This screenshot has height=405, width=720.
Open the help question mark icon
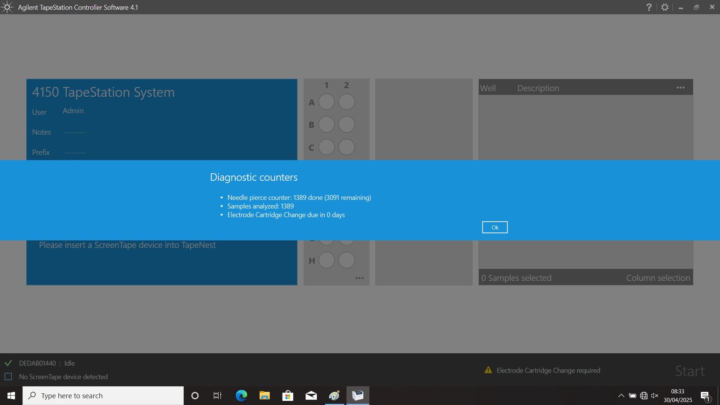649,7
